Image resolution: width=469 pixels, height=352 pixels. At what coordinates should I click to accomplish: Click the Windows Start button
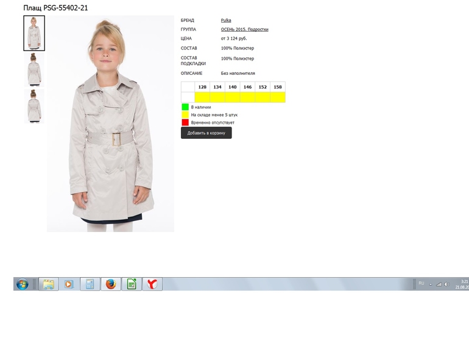coord(22,284)
